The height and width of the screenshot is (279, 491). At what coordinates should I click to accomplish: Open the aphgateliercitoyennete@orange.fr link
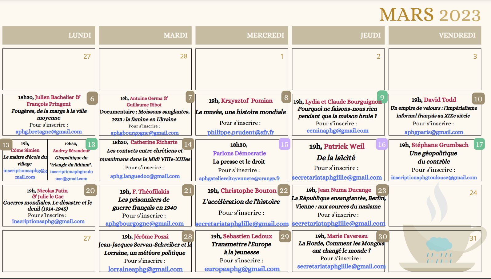point(239,178)
